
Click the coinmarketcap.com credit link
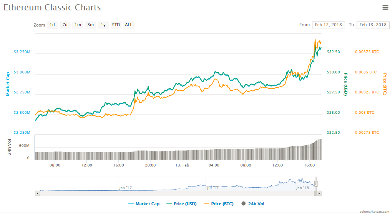374,211
